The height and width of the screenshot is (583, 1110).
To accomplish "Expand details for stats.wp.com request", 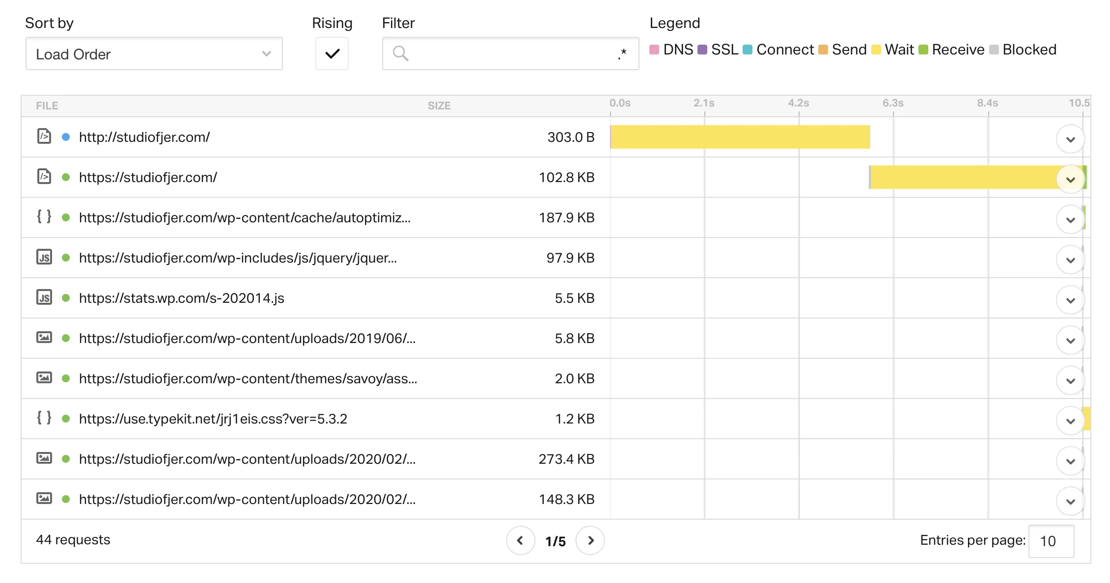I will pyautogui.click(x=1070, y=300).
